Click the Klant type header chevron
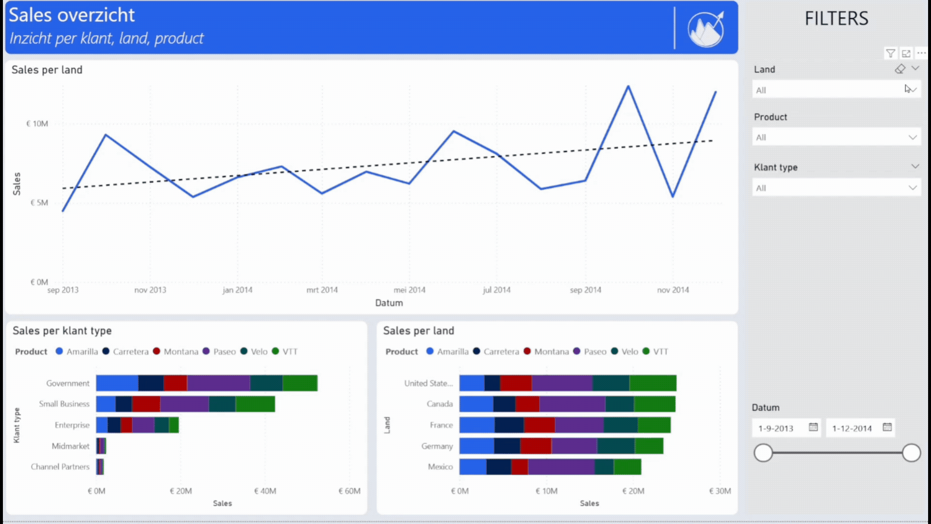The image size is (931, 524). [x=915, y=166]
